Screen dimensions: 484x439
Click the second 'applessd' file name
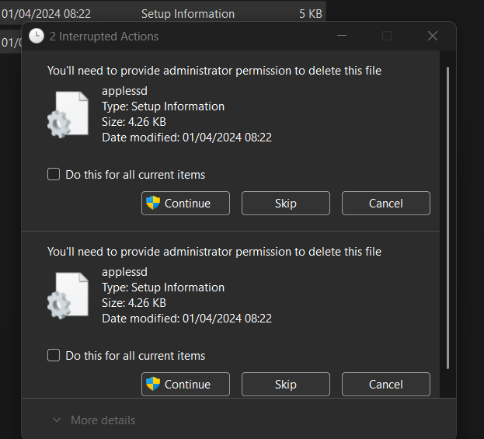[125, 272]
